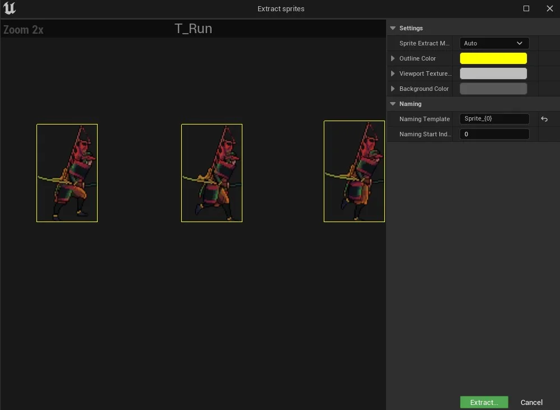
Task: Click the Unreal Engine logo icon
Action: pyautogui.click(x=10, y=8)
